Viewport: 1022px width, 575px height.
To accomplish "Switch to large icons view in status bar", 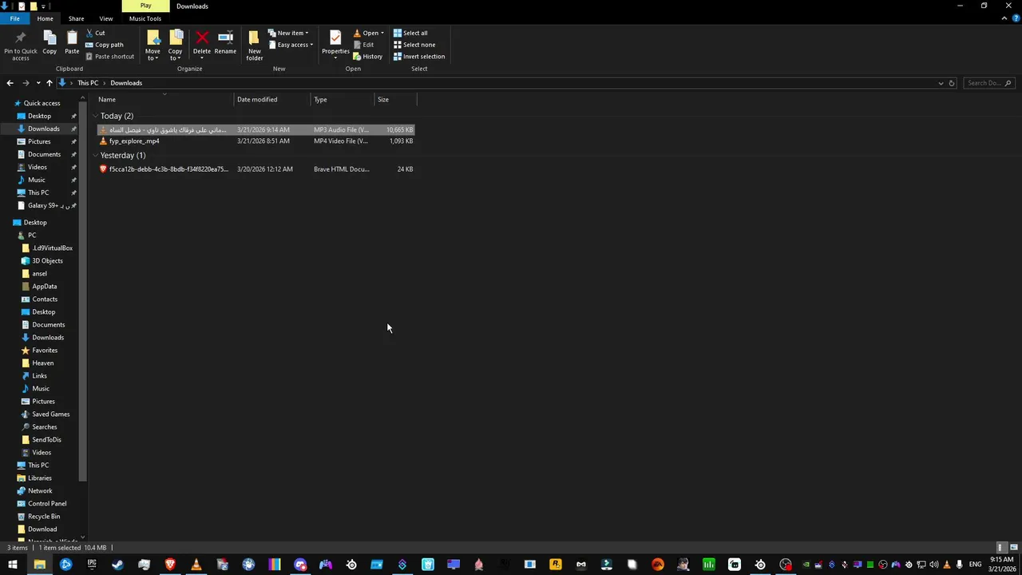I will coord(1014,548).
